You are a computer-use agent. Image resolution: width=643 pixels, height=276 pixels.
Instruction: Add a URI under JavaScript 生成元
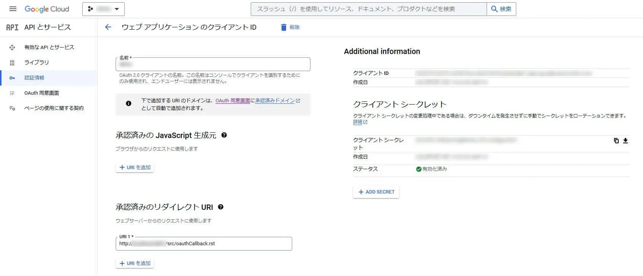[x=135, y=167]
